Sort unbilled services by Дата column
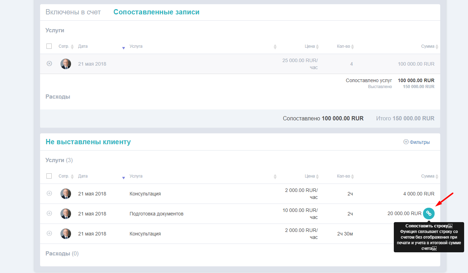Screen dimensions: 468x273 click(83, 176)
